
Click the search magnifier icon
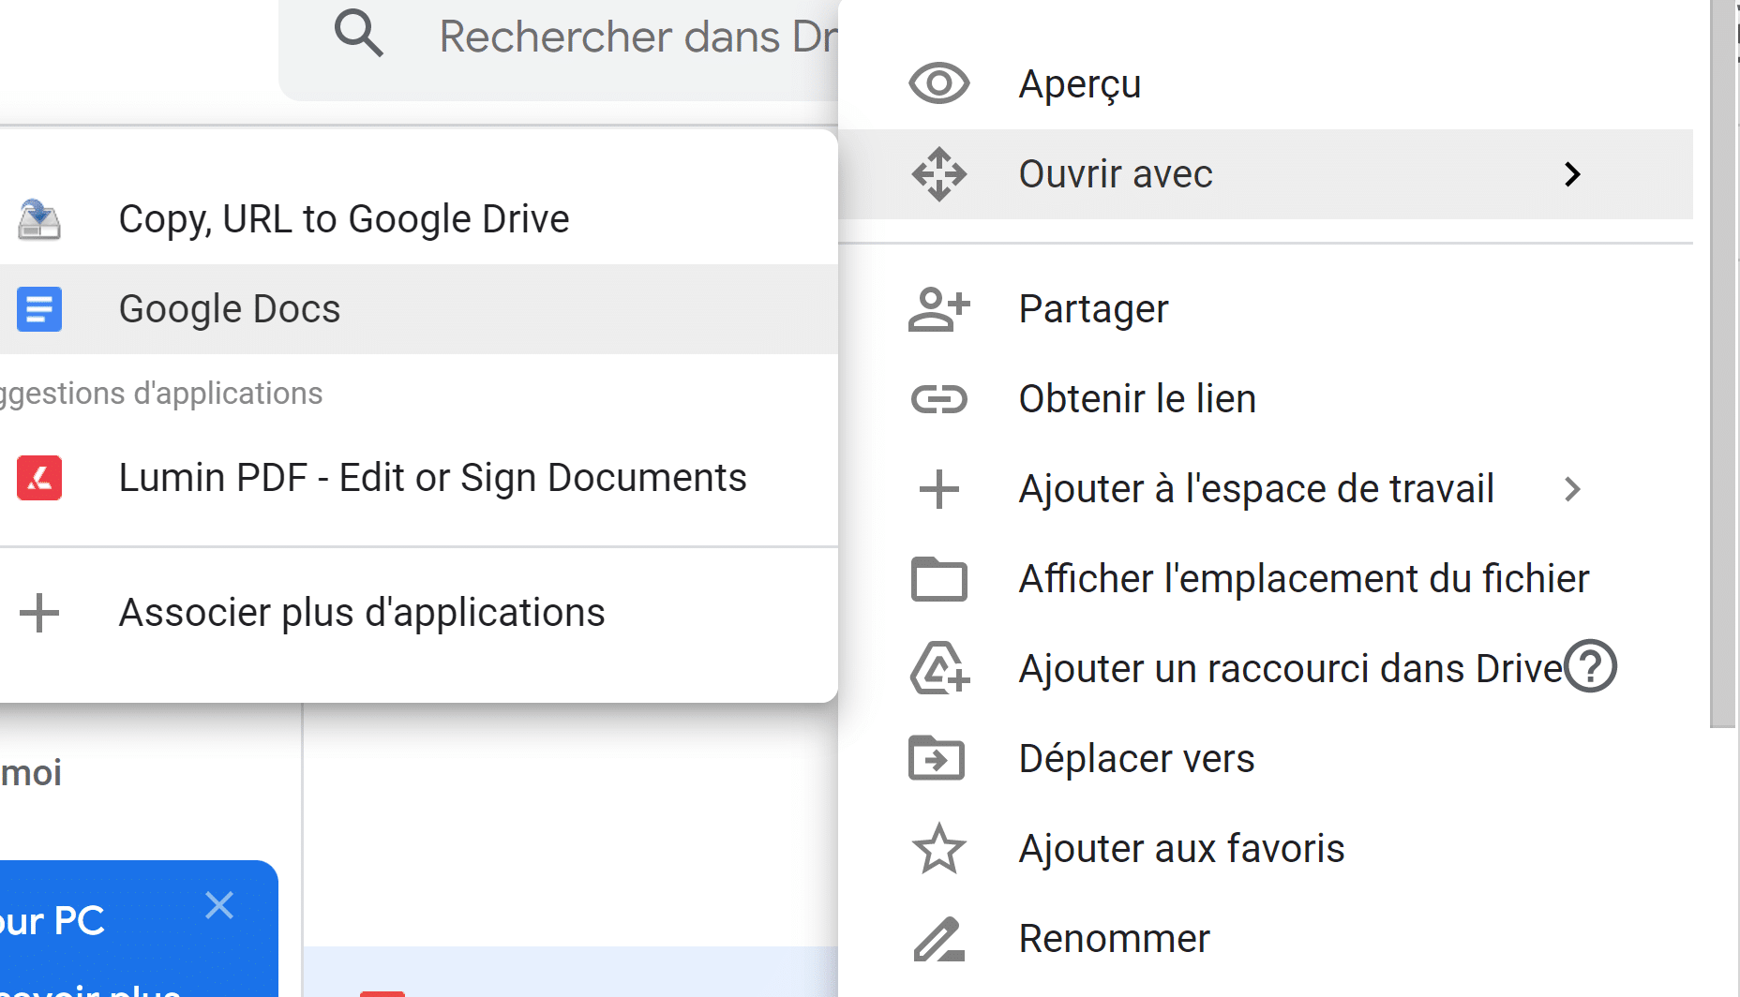click(359, 34)
